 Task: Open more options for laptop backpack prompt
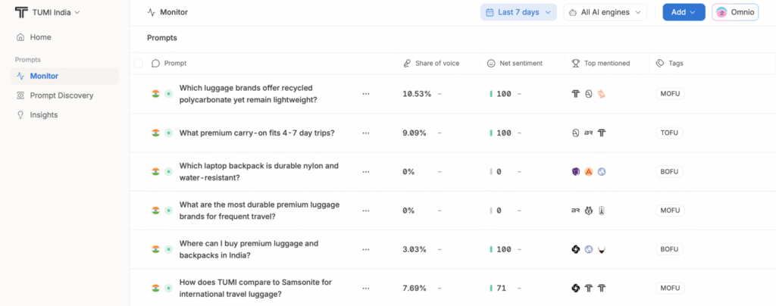pos(366,171)
